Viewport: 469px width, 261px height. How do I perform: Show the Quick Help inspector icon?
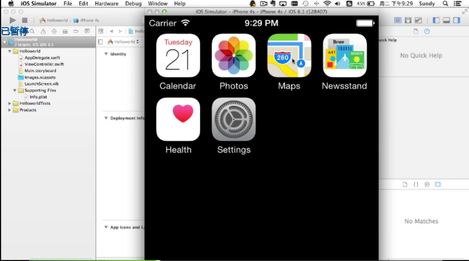pyautogui.click(x=427, y=31)
